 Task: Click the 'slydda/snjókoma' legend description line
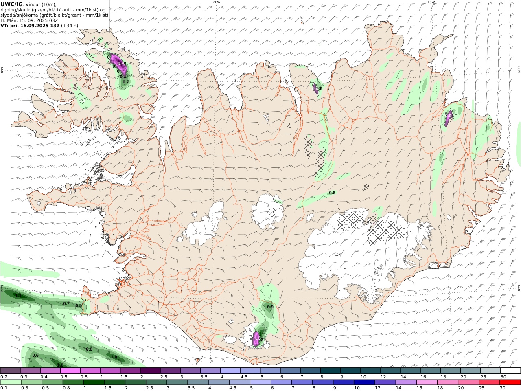pos(55,15)
